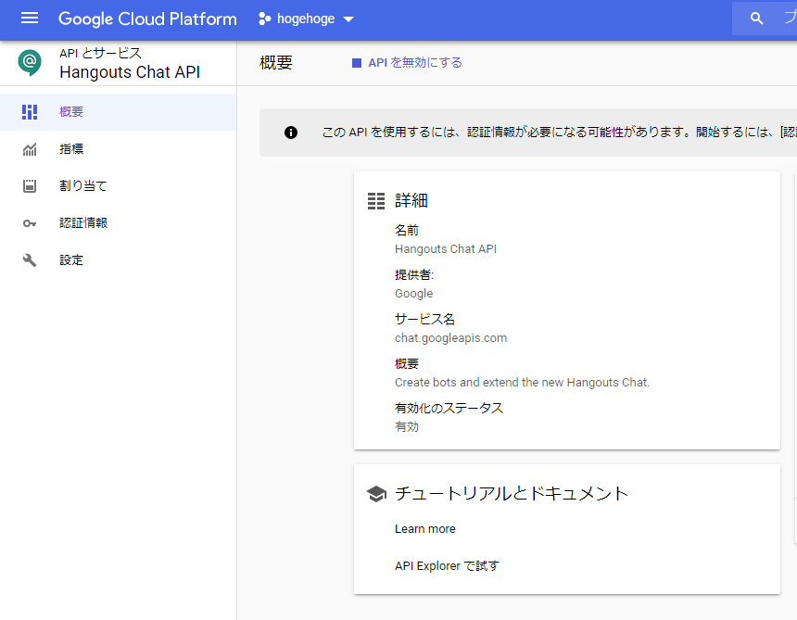This screenshot has height=620, width=797.
Task: Click the stop square icon by APIを無効にする
Action: pyautogui.click(x=357, y=63)
